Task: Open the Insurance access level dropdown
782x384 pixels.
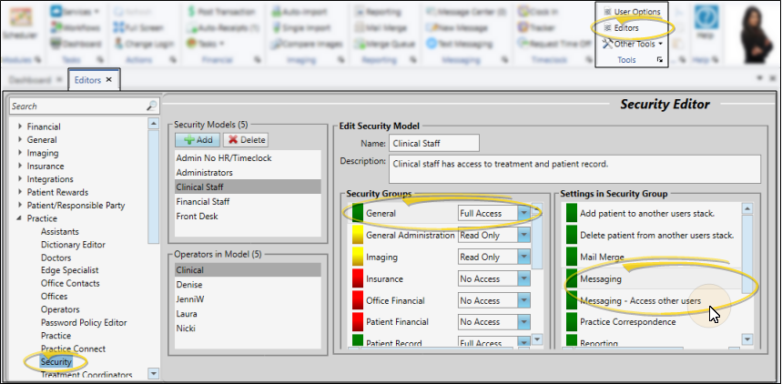Action: click(x=523, y=278)
